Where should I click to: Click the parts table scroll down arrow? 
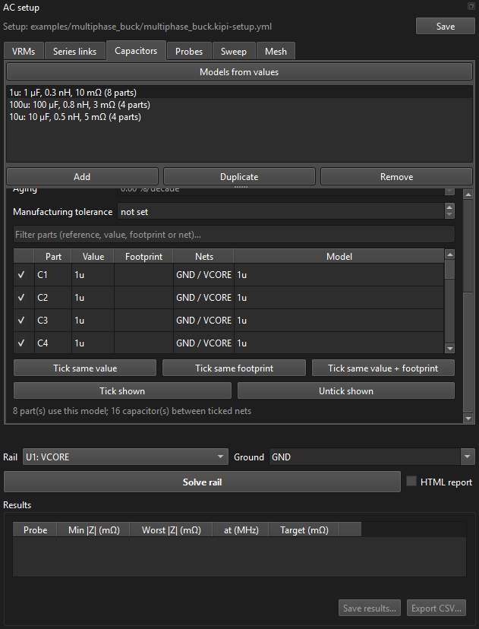coord(449,349)
